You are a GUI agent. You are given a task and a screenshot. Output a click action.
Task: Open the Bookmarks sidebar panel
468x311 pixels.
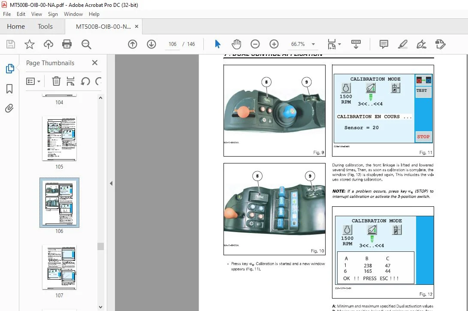(9, 89)
